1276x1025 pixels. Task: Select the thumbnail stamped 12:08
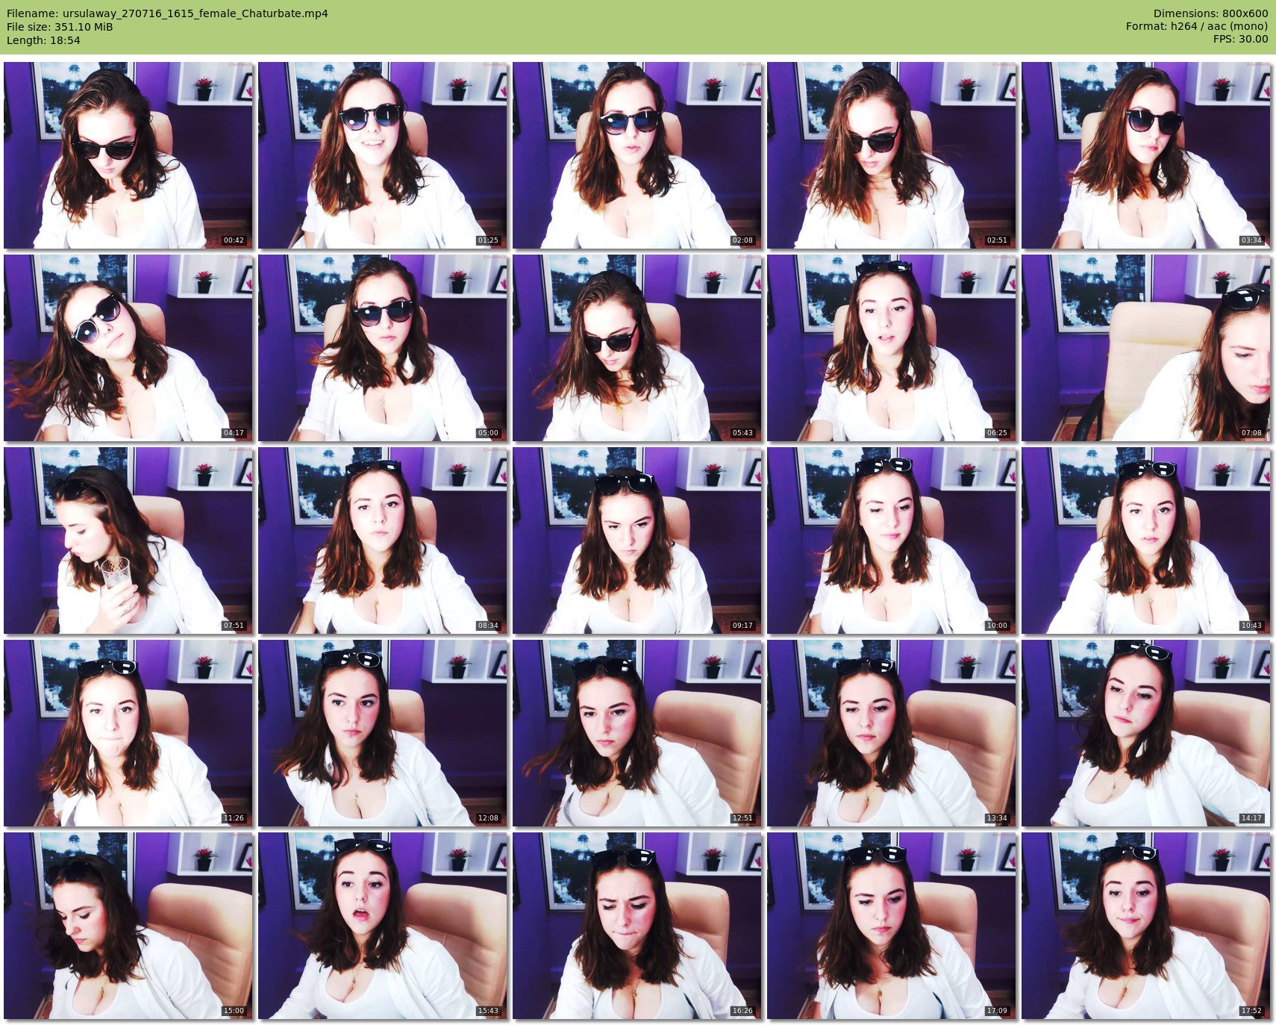[x=383, y=733]
